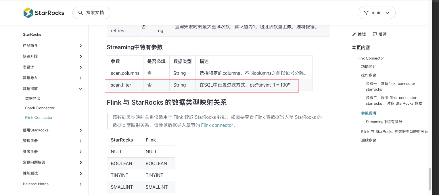Screen dimensions: 439x195
Task: Jump to Flink Connector in page contents
Action: [370, 58]
